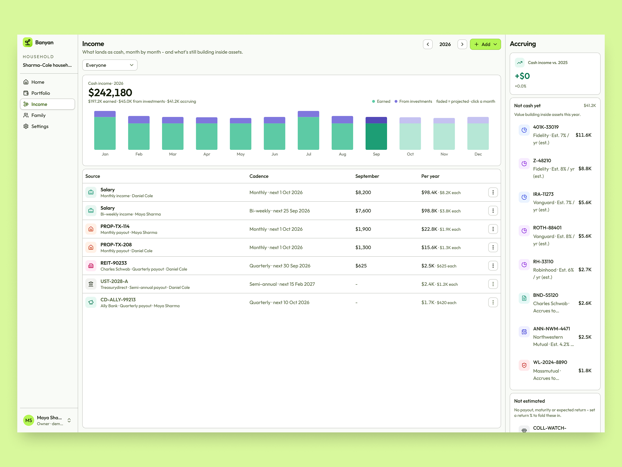Open row menu for PROP-TX-114
Screen dimensions: 622x467
point(493,229)
